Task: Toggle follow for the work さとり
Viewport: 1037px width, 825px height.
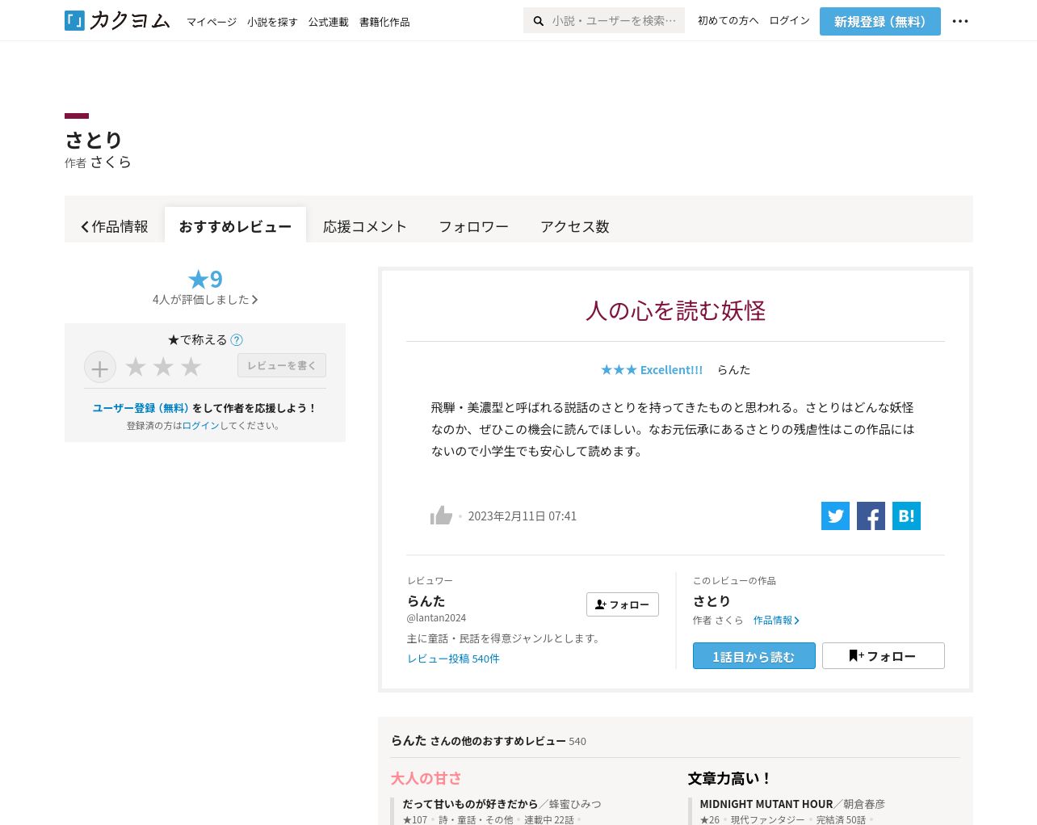Action: coord(883,656)
